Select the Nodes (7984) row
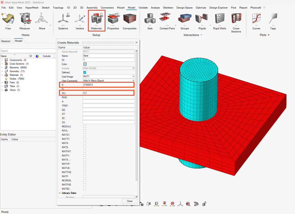295x214 pixels. click(x=17, y=79)
